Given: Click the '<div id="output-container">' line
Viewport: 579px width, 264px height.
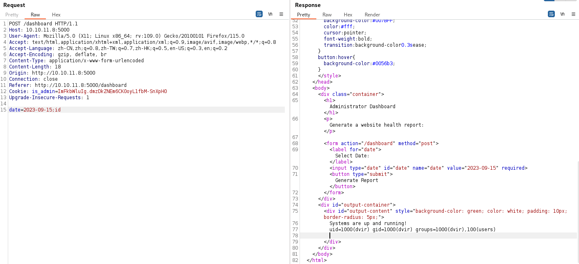Looking at the screenshot, I should click(356, 205).
